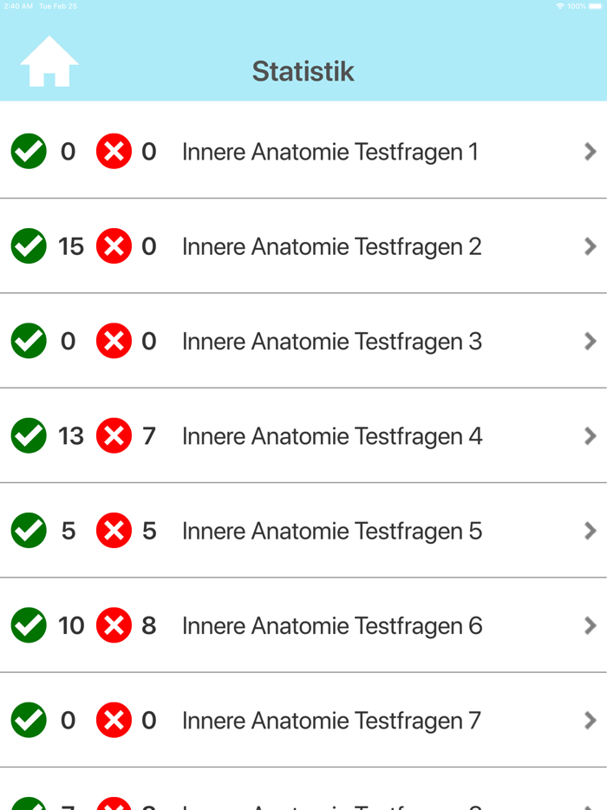Click the green checkmark showing 15 correct answers

click(x=29, y=246)
